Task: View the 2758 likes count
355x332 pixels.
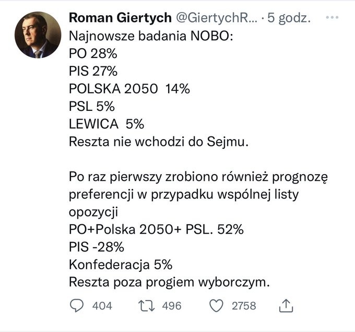Action: point(244,306)
